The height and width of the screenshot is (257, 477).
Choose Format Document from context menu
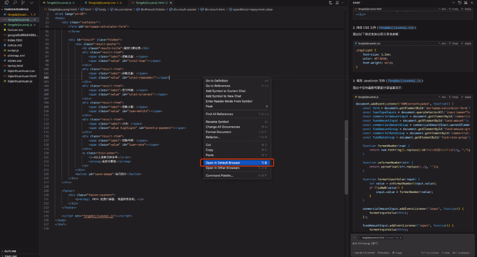tap(237, 132)
